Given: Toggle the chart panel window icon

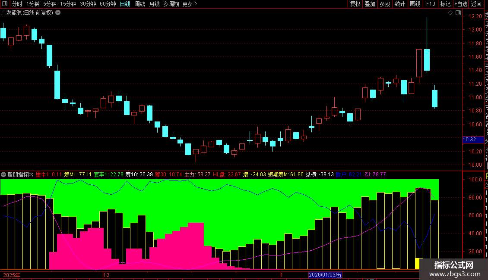Looking at the screenshot, I should tap(458, 13).
